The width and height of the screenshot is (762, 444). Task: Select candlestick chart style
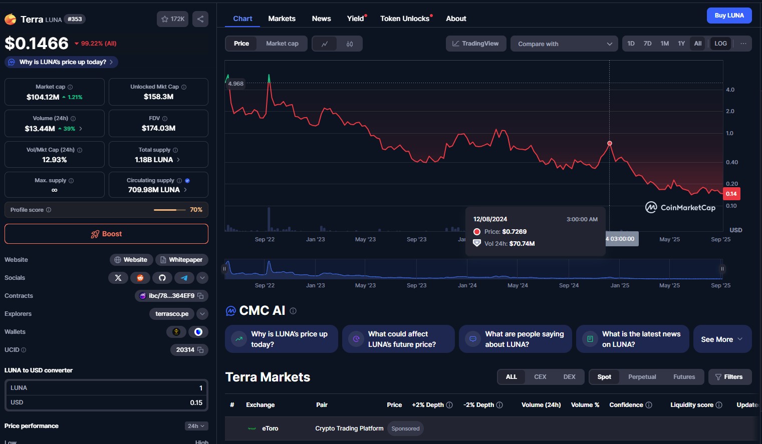pos(350,44)
